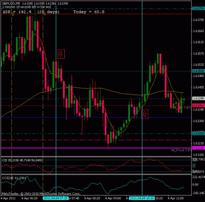Click the 'ADR = 142.4' label

17,12
